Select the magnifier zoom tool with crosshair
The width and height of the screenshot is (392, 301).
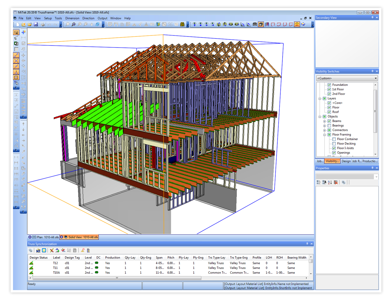[74, 24]
